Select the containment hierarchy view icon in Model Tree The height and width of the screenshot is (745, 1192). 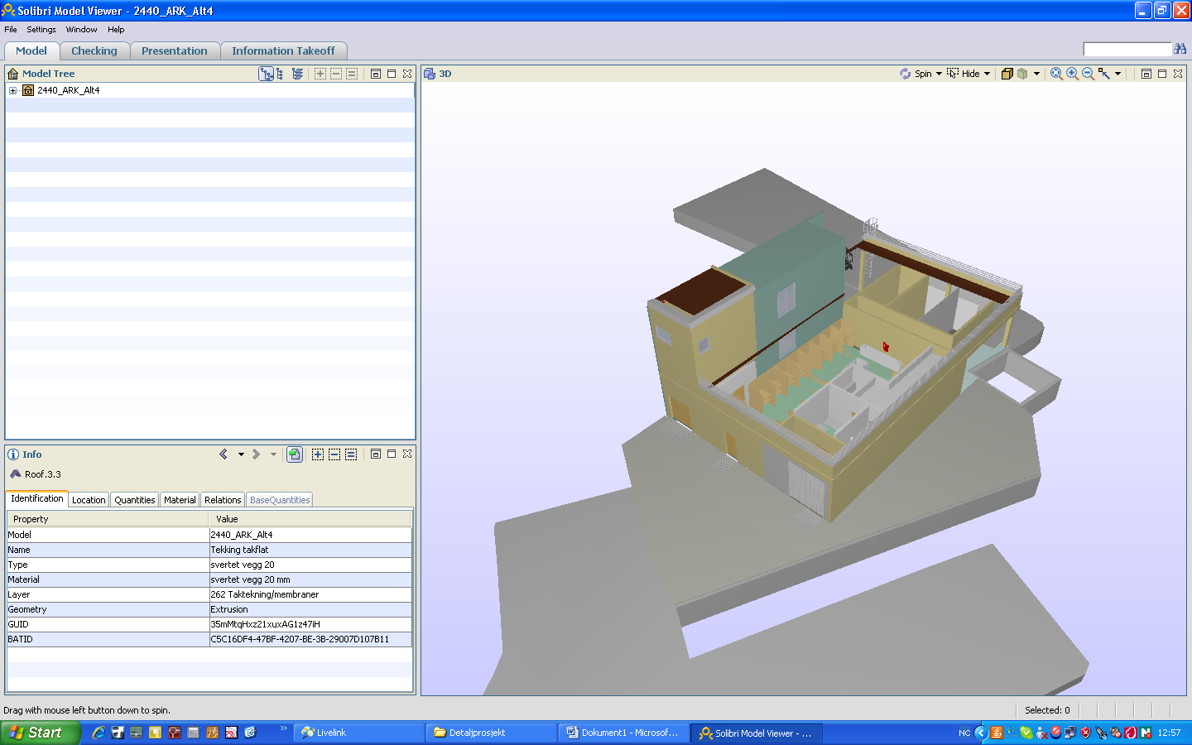click(266, 74)
